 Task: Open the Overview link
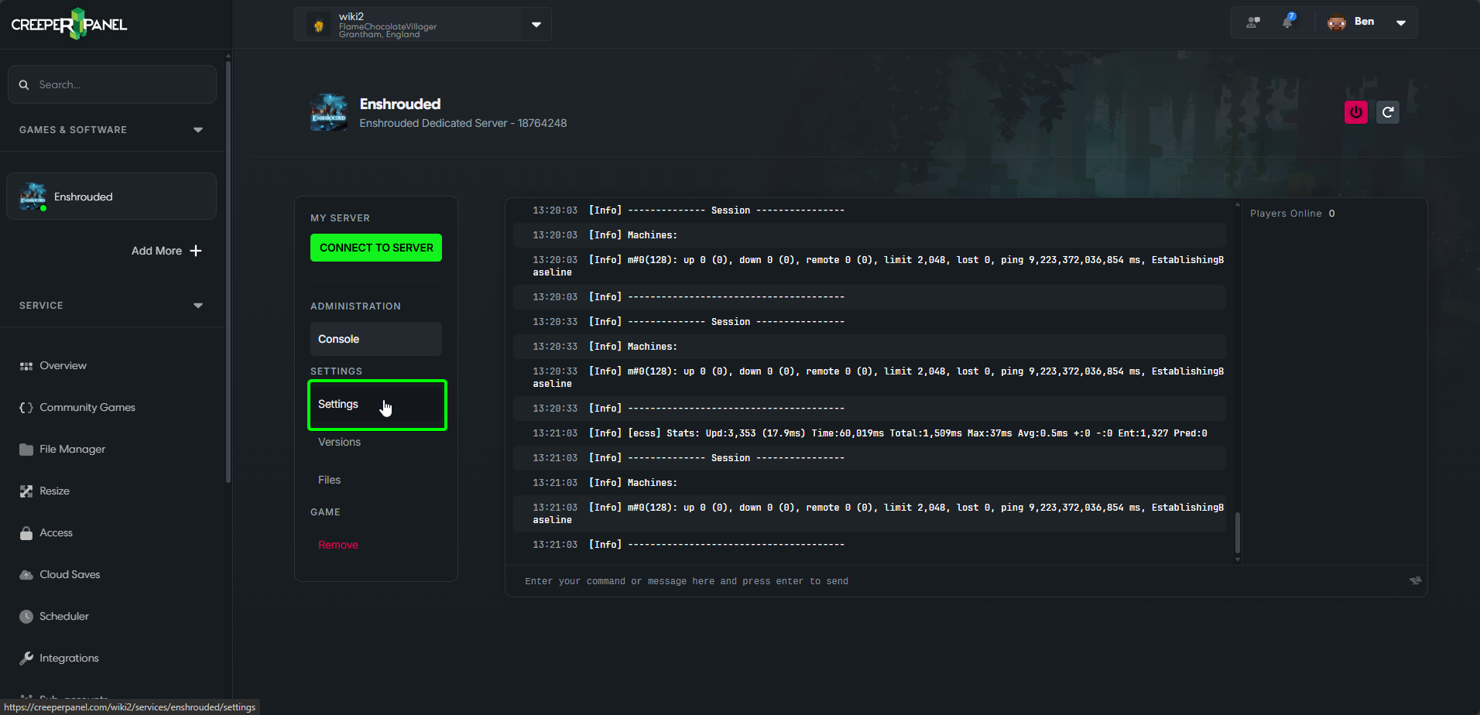(x=63, y=366)
